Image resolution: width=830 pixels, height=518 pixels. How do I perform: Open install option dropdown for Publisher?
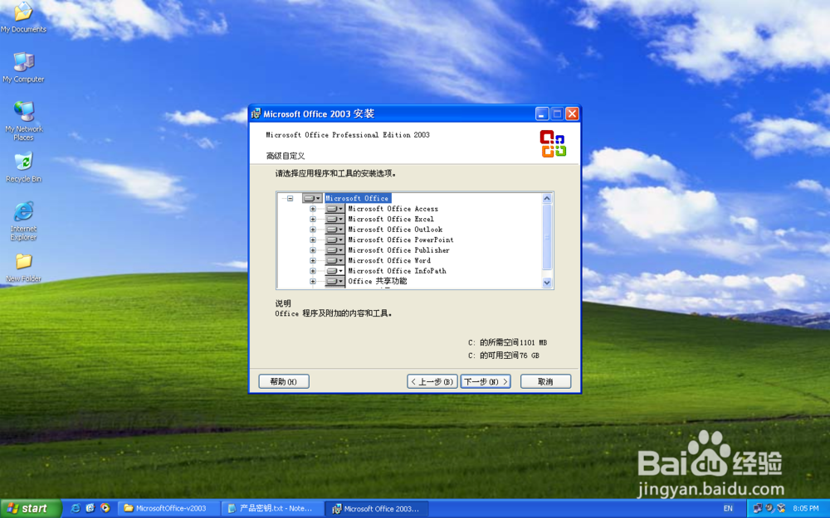pyautogui.click(x=334, y=250)
